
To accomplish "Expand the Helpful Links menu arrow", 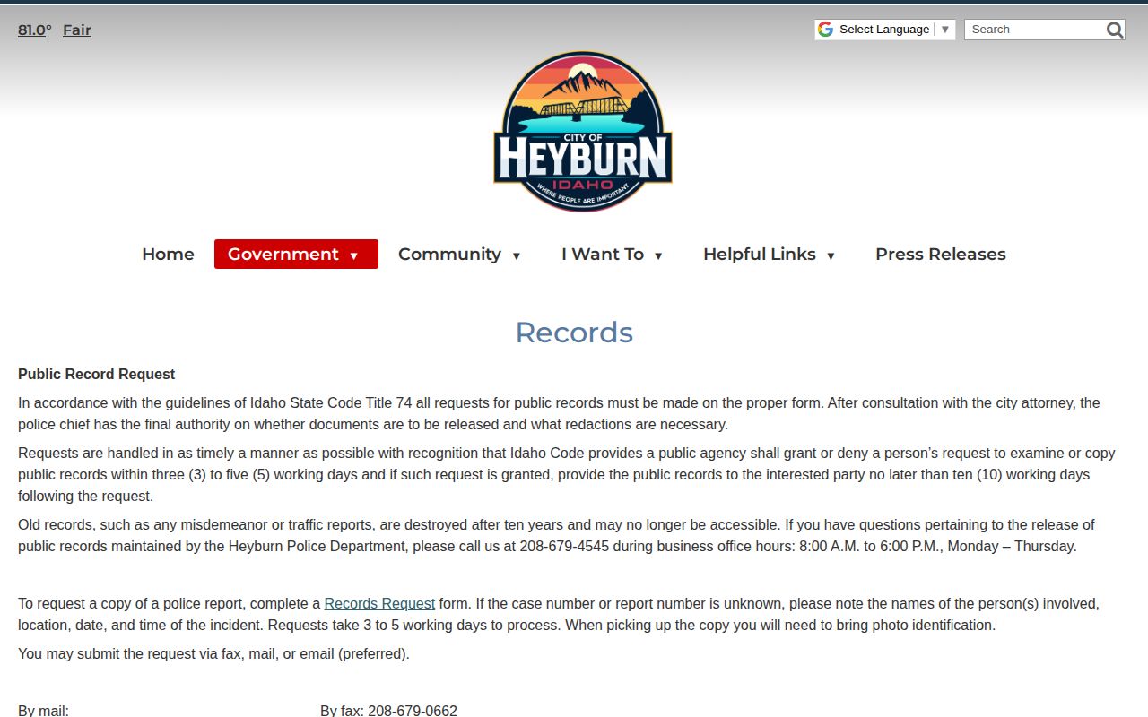I will [x=831, y=255].
